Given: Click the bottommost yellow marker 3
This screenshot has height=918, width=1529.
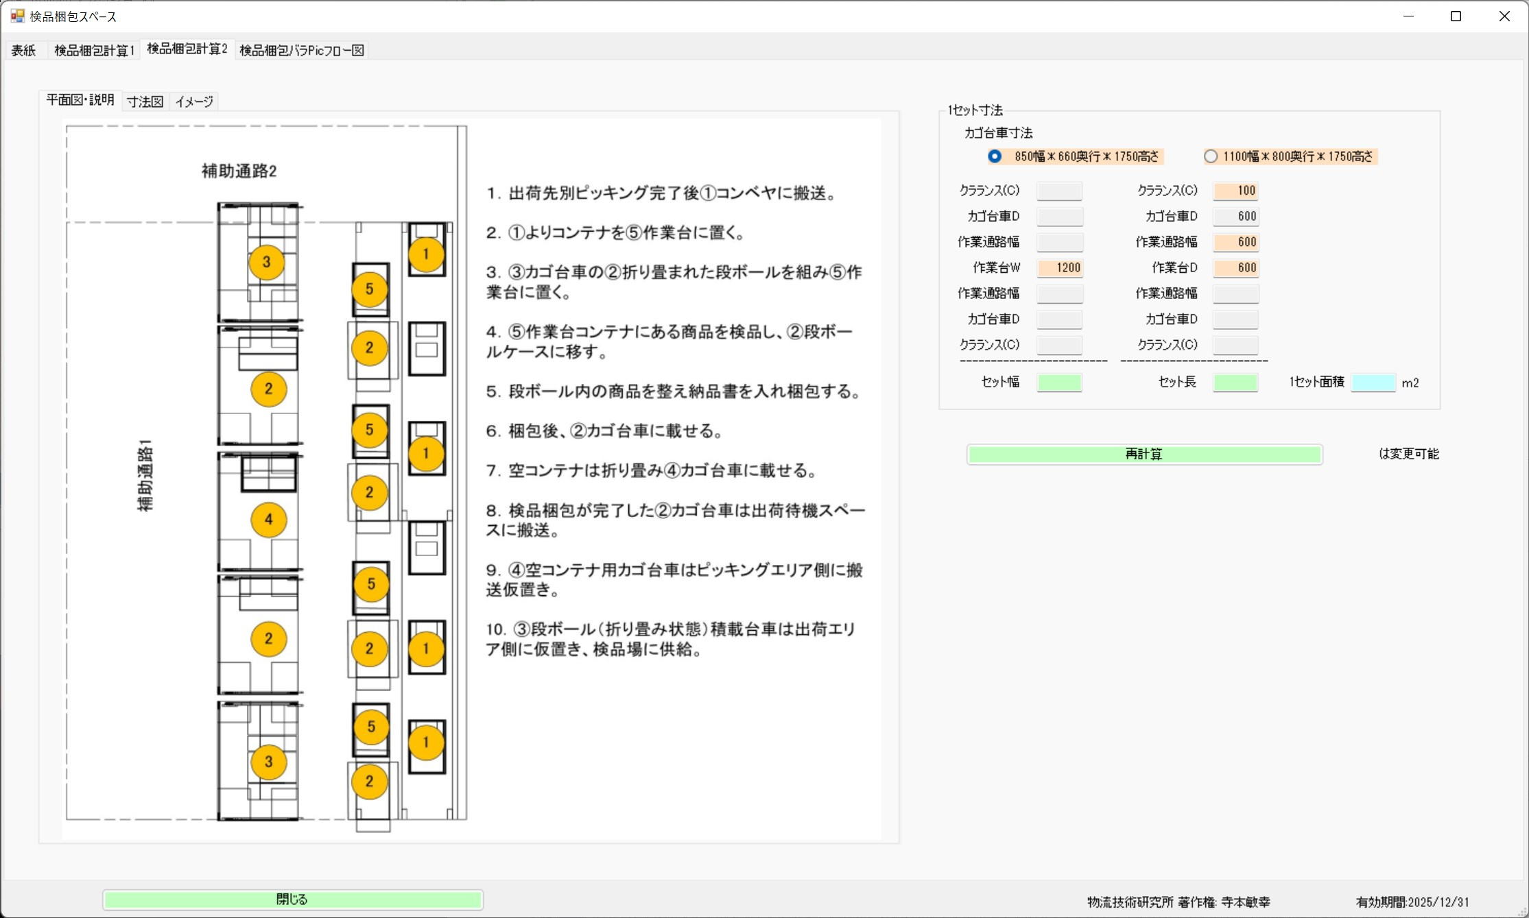Looking at the screenshot, I should coord(268,762).
